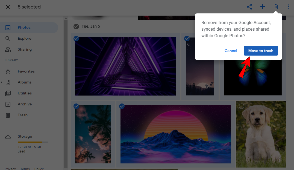Click the Storage cloud icon
The height and width of the screenshot is (170, 294).
tap(8, 137)
